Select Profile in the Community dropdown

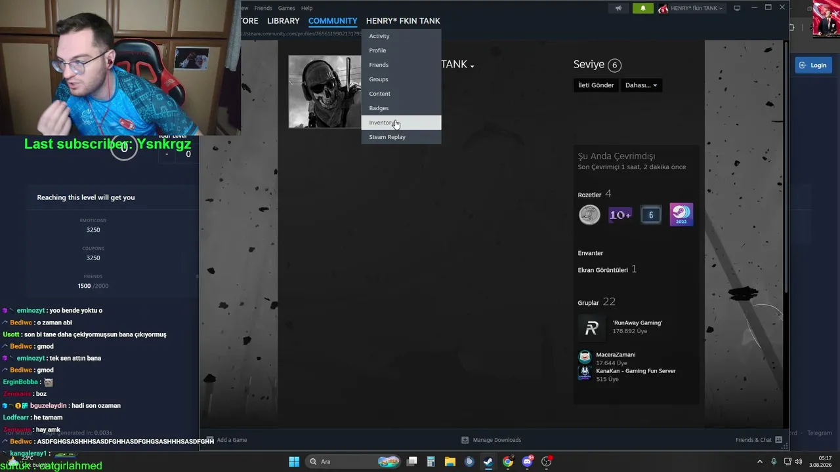[401, 50]
